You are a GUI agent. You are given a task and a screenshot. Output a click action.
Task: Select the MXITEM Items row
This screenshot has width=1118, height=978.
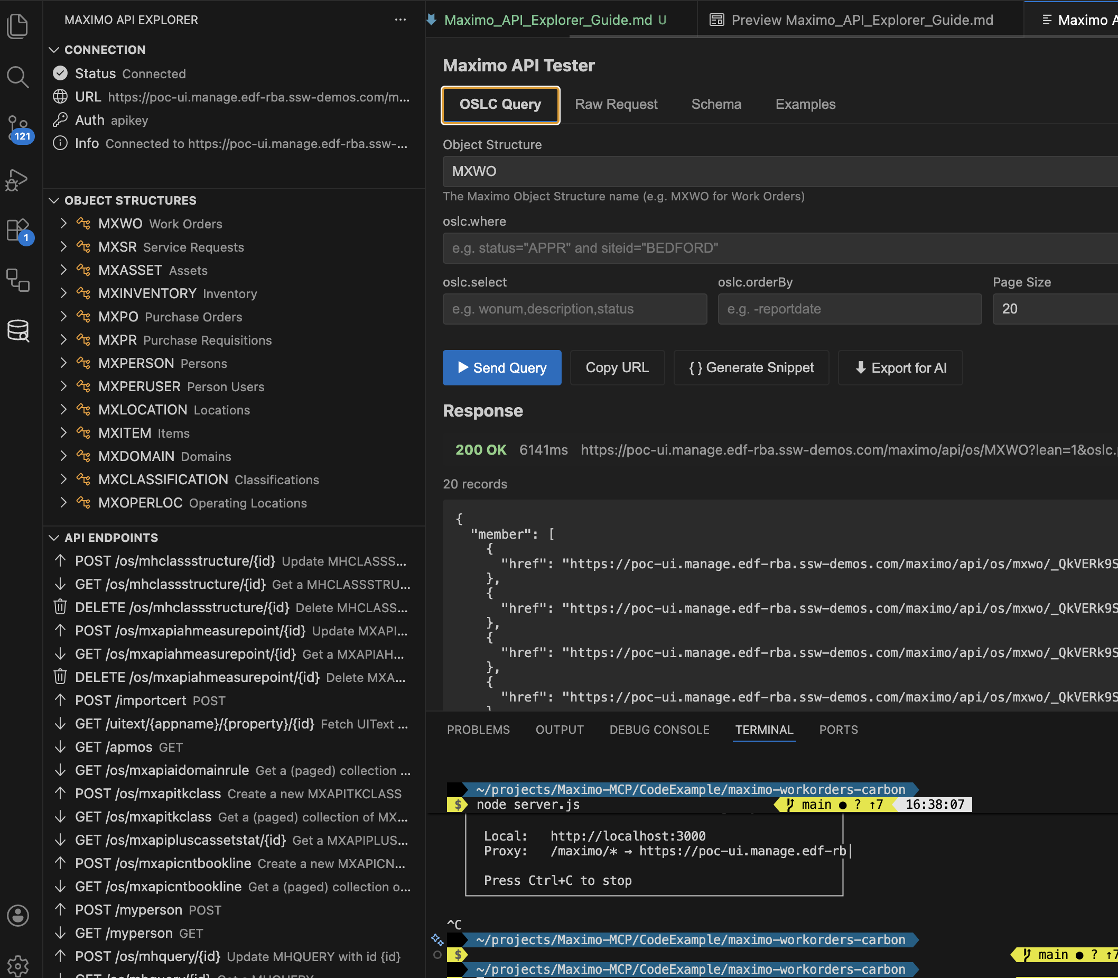pos(235,433)
